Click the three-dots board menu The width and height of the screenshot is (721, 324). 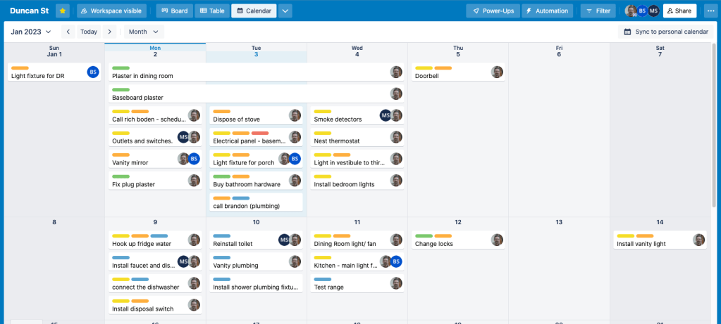pos(709,11)
